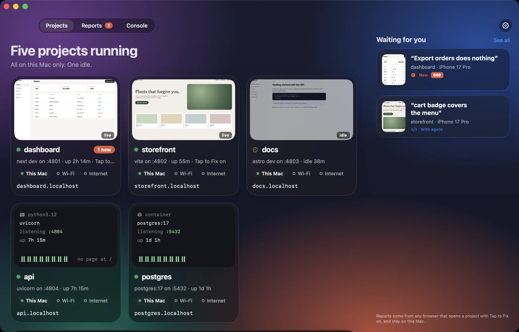Image resolution: width=519 pixels, height=332 pixels.
Task: Select Wi-Fi sharing for dashboard
Action: (65, 174)
